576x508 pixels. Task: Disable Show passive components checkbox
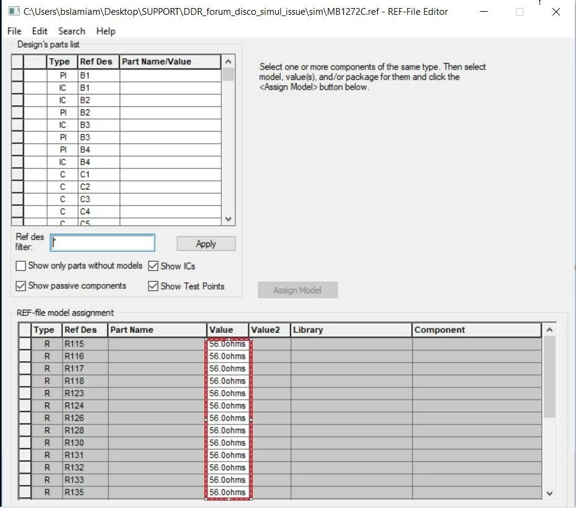[21, 286]
